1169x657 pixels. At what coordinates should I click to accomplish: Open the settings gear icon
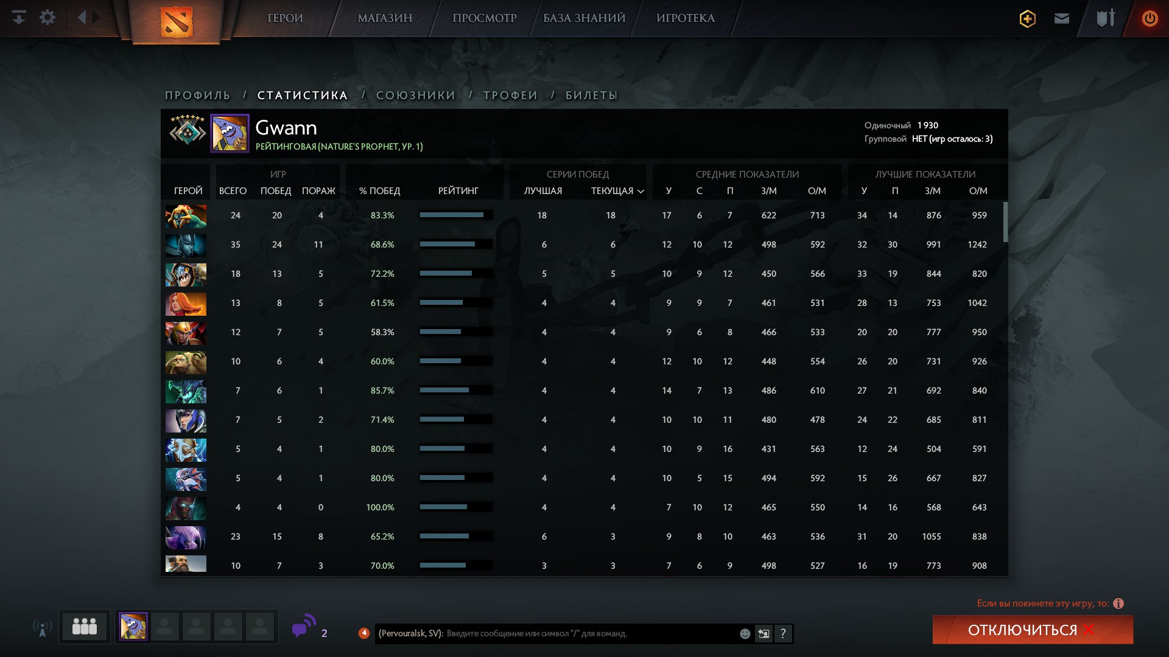pyautogui.click(x=47, y=18)
